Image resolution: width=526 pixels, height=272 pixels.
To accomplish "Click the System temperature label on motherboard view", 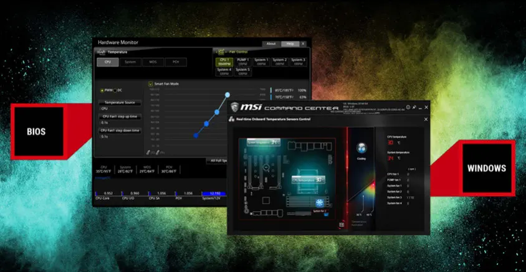I will click(264, 143).
